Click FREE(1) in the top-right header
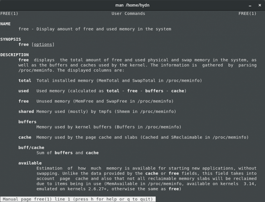Screen dimensions: 265x202 247,13
